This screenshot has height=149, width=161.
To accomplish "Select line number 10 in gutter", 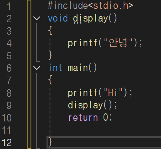I will [x=7, y=118].
